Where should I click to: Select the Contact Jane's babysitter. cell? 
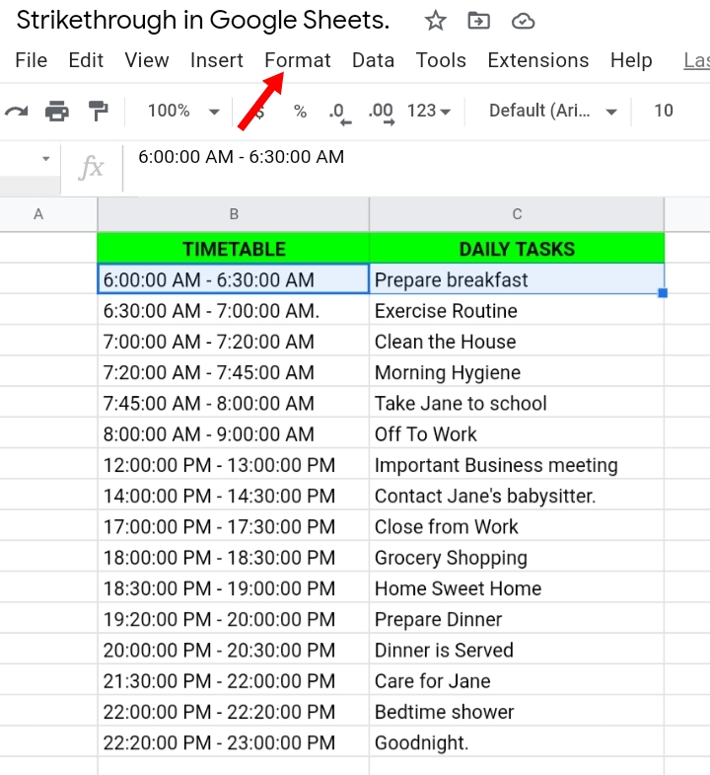pos(517,496)
